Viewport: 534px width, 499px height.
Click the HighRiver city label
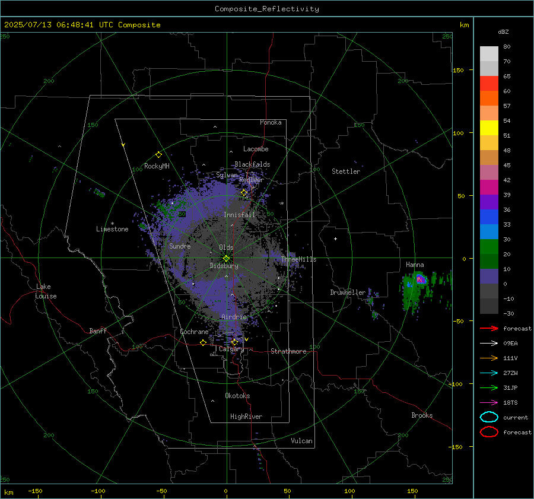coord(246,417)
